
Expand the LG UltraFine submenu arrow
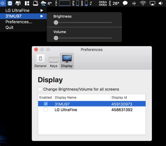point(42,10)
